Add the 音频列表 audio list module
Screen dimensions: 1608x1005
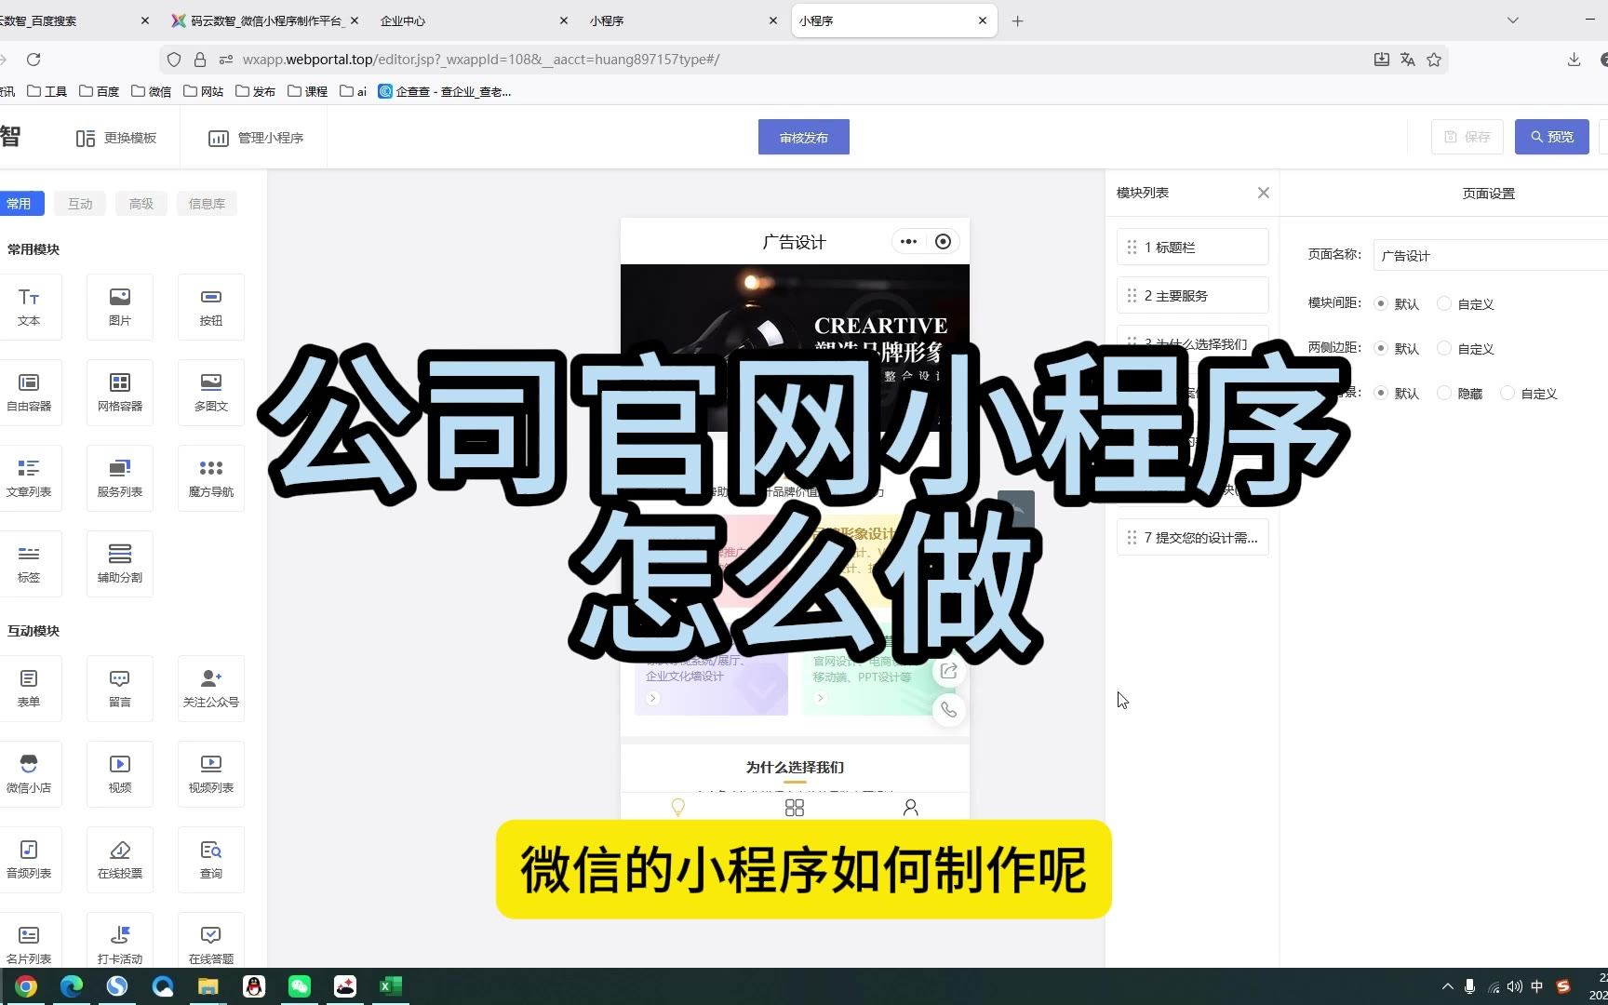point(29,860)
